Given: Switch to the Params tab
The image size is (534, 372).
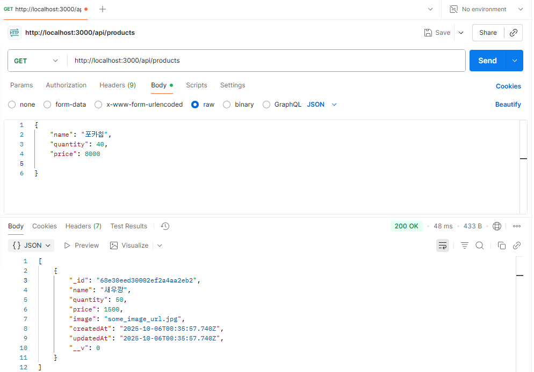Looking at the screenshot, I should pyautogui.click(x=21, y=85).
